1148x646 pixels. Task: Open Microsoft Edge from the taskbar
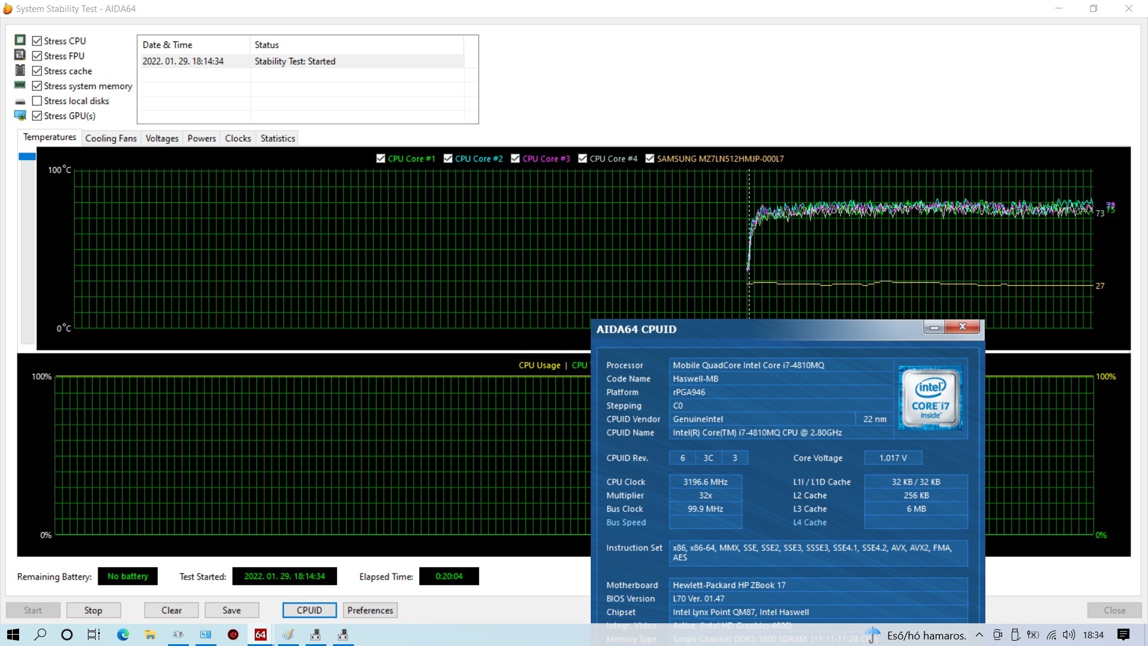coord(123,635)
